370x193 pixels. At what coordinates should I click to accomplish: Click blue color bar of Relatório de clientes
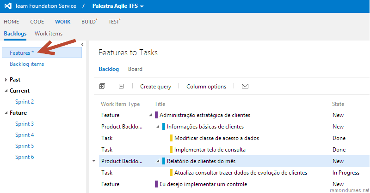[x=164, y=161]
